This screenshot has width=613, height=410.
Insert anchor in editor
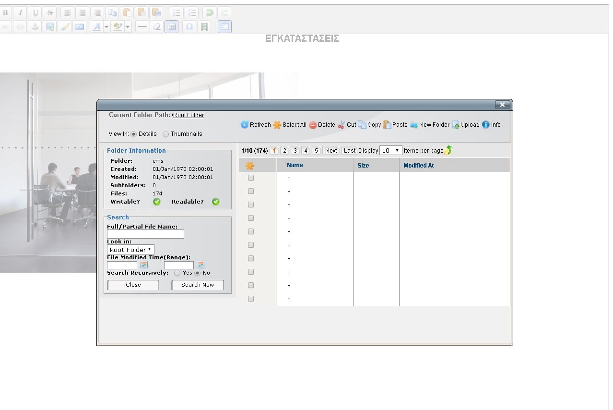[x=35, y=27]
